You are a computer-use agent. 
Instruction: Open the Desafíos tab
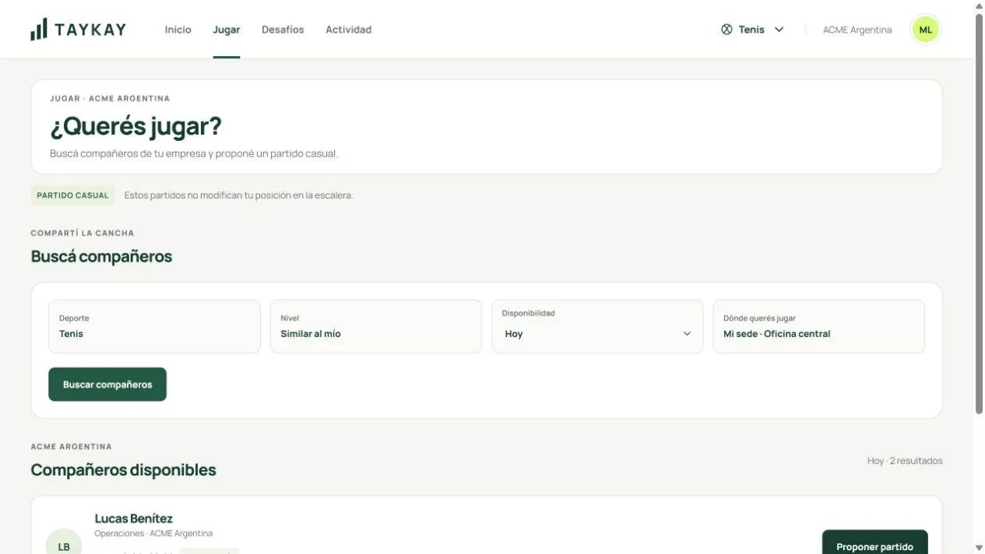coord(283,30)
